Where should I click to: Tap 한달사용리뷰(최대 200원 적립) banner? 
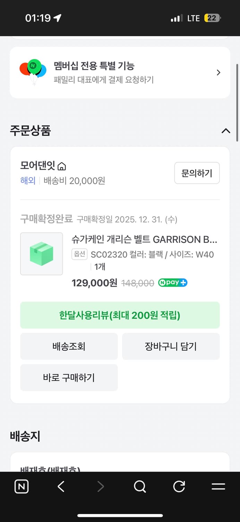pyautogui.click(x=120, y=315)
